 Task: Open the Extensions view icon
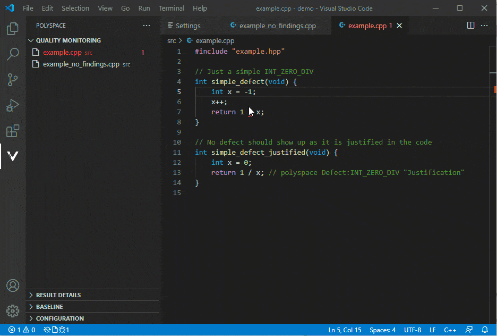(x=13, y=131)
